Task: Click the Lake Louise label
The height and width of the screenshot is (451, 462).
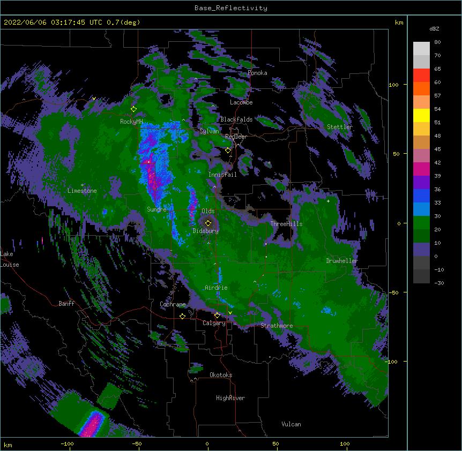Action: pos(10,259)
